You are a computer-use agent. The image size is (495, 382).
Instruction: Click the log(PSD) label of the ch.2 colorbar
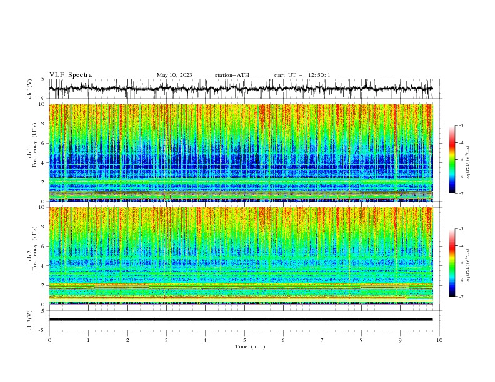click(x=468, y=266)
